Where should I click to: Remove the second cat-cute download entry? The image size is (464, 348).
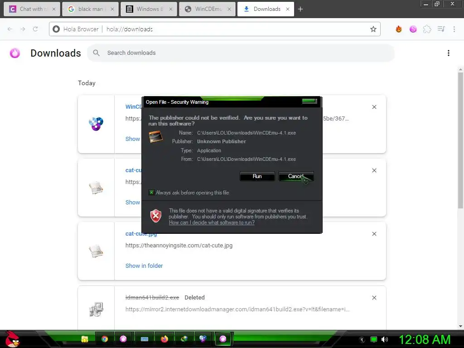point(374,170)
